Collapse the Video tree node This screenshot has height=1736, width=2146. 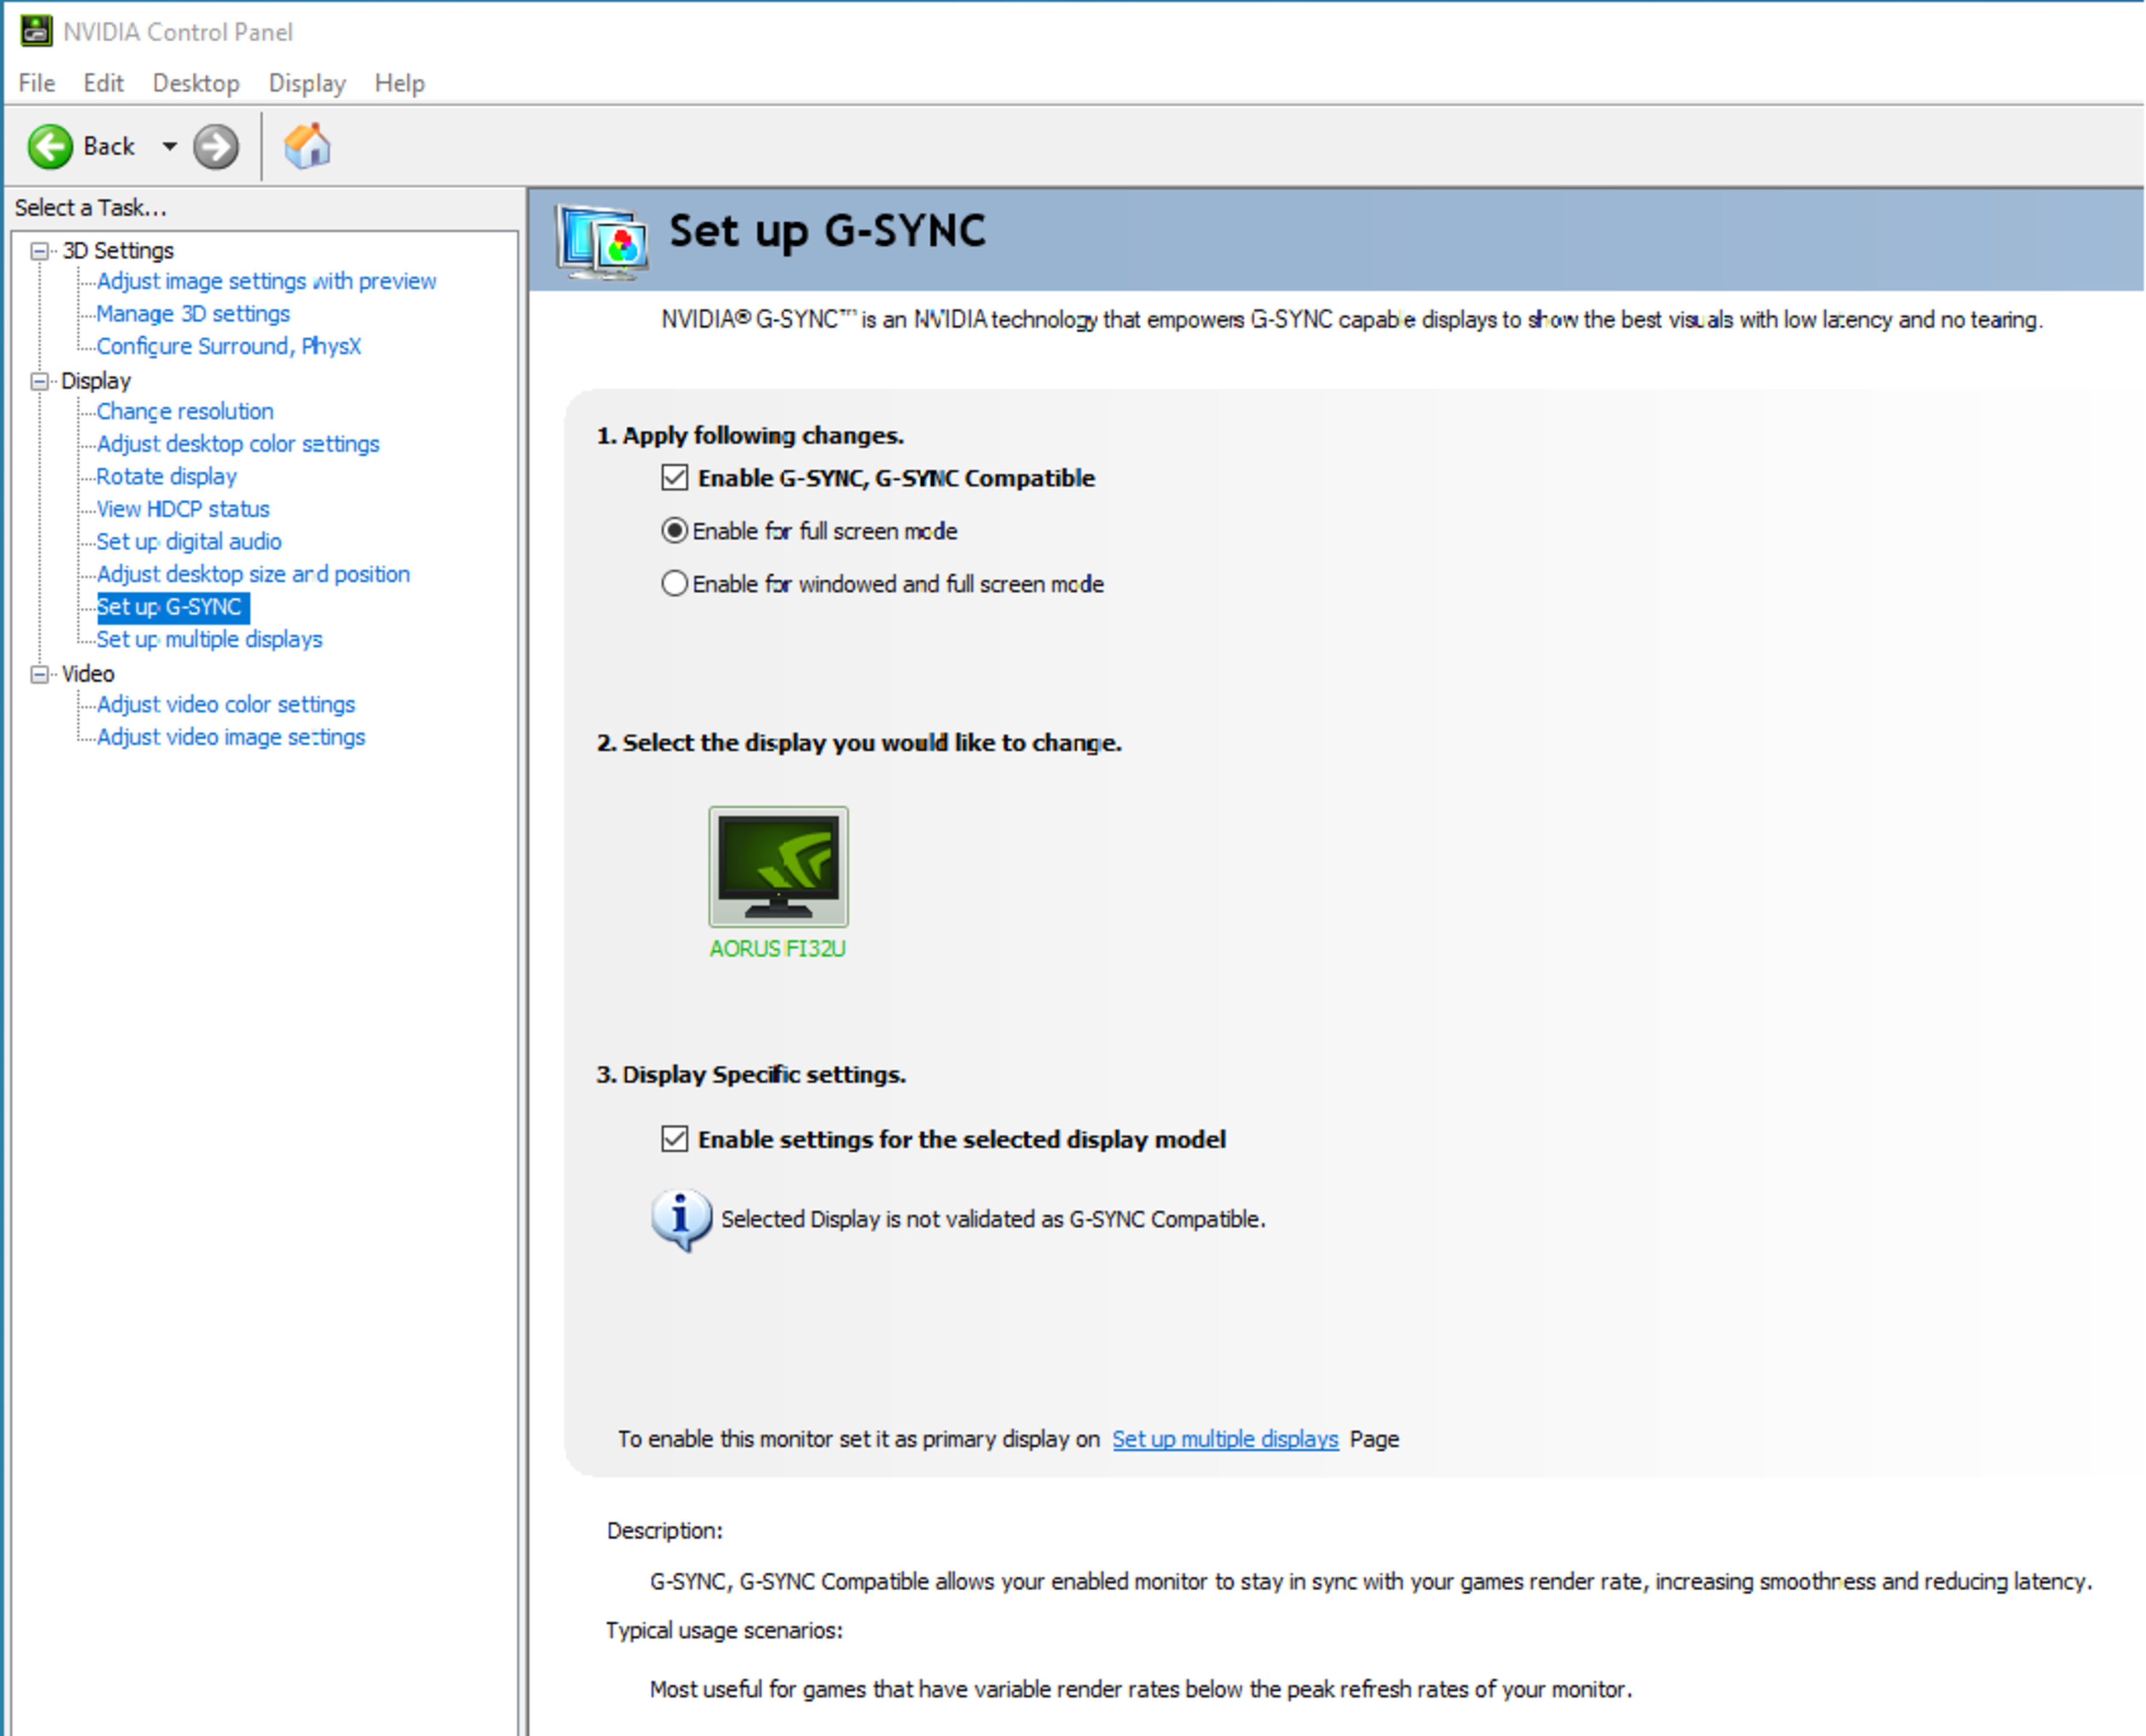coord(39,674)
